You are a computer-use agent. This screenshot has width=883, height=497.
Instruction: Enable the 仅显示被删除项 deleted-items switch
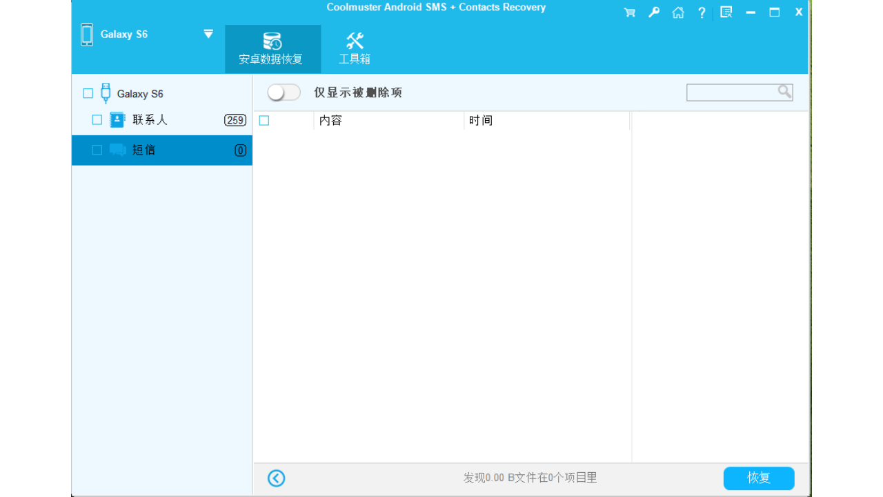pyautogui.click(x=283, y=92)
